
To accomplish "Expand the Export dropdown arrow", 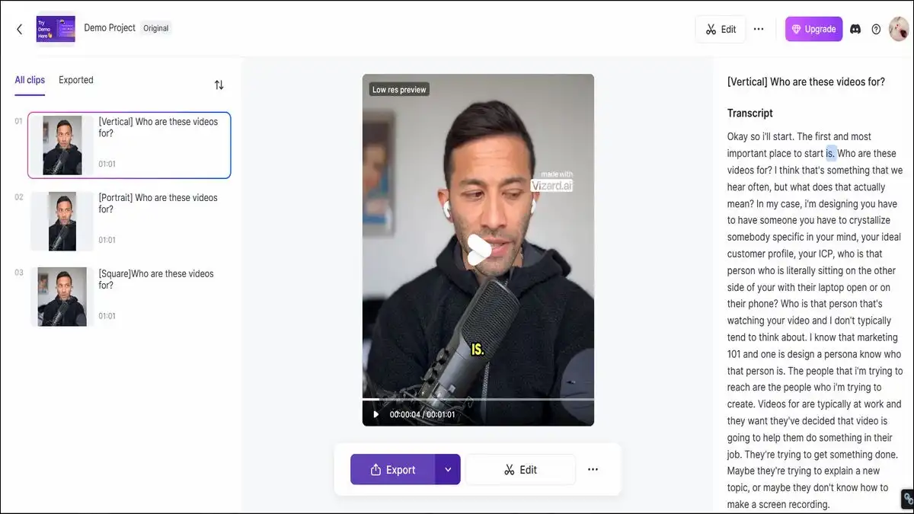I will pyautogui.click(x=448, y=470).
